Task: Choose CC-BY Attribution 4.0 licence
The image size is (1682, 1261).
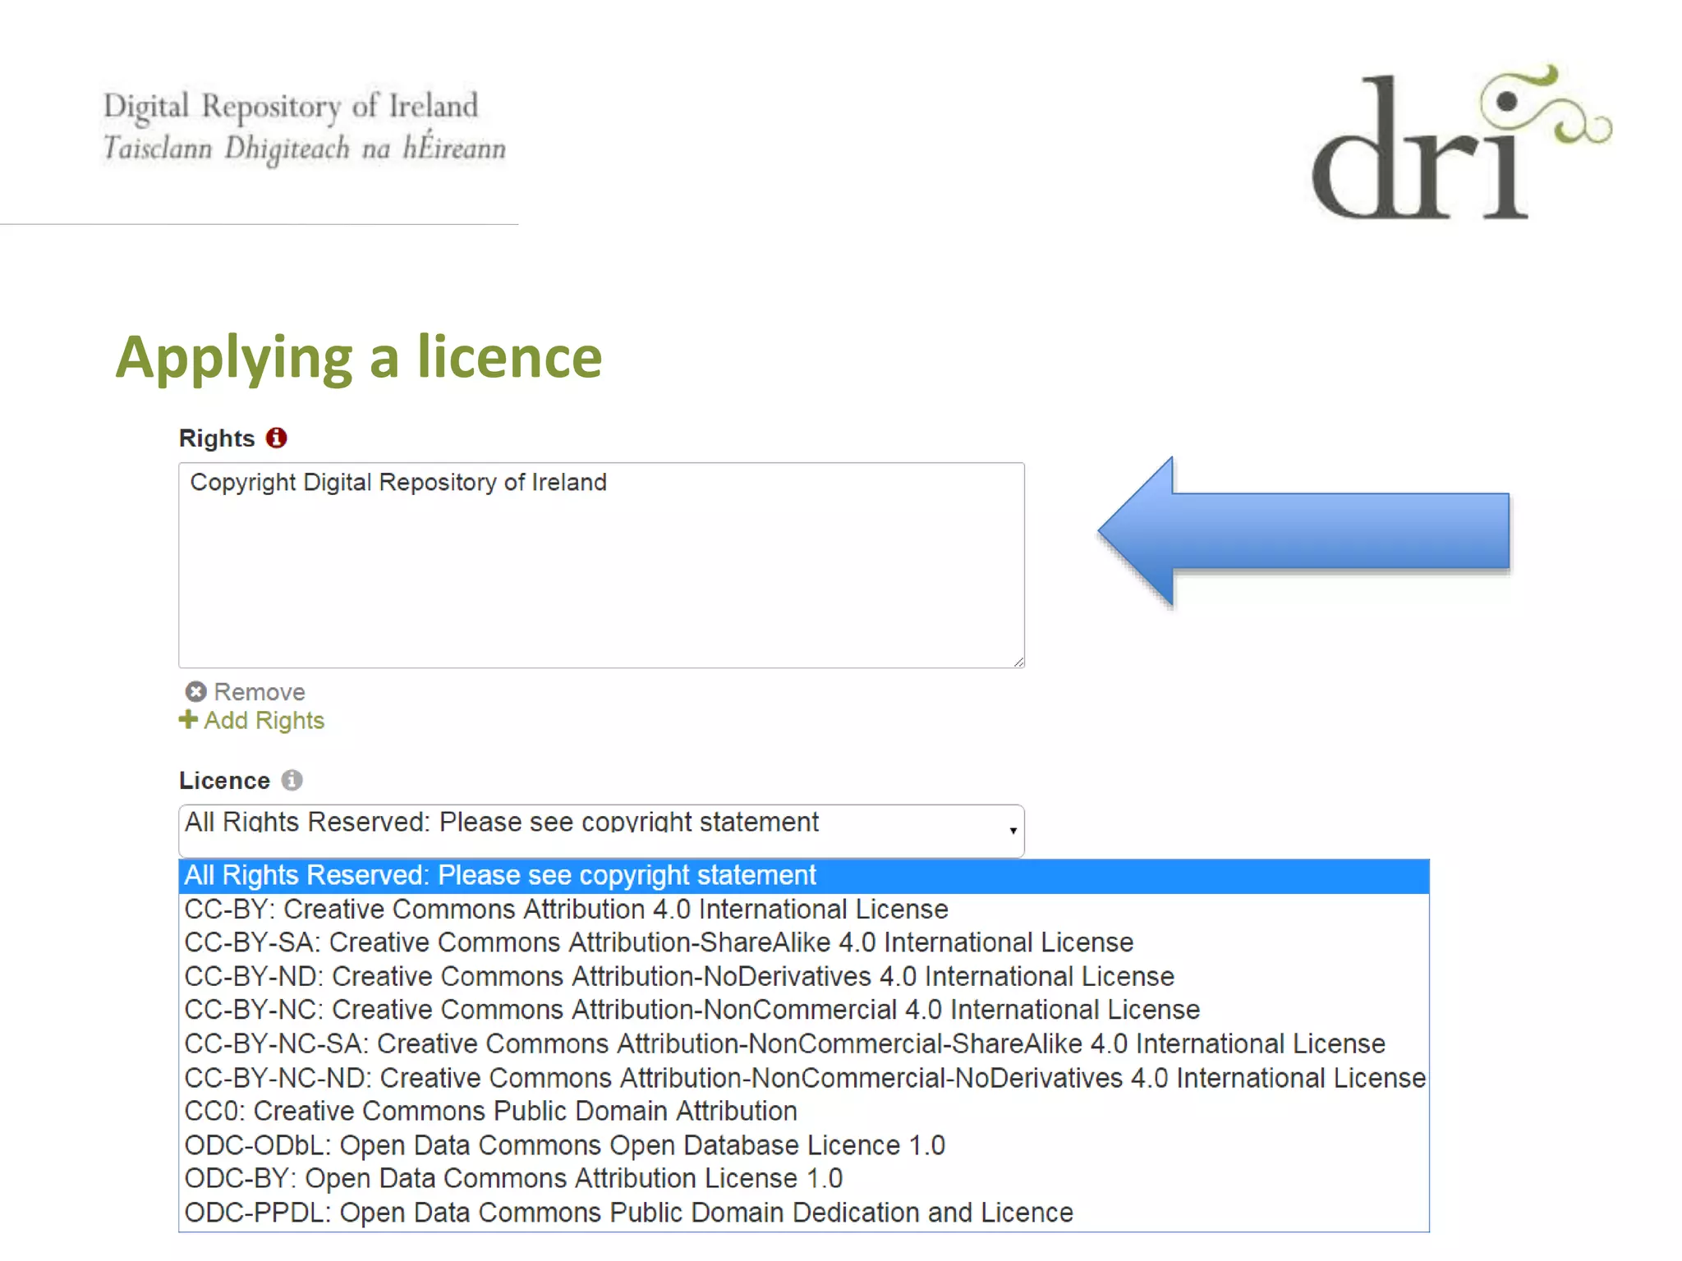Action: click(804, 910)
